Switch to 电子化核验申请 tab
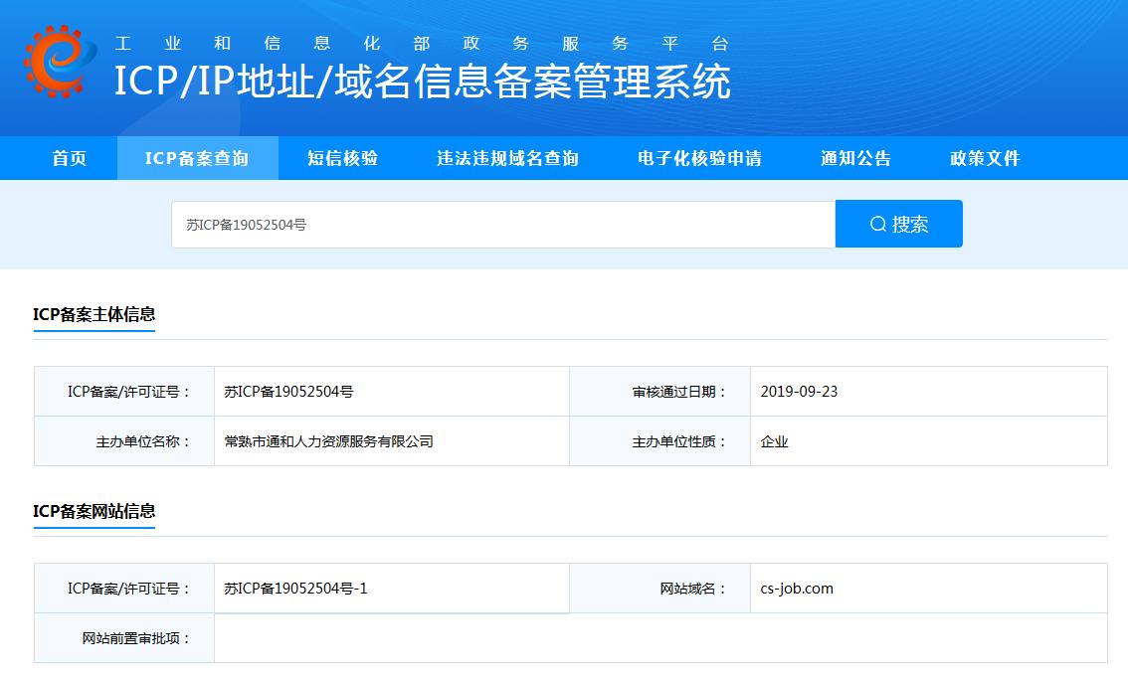This screenshot has height=681, width=1128. [699, 158]
